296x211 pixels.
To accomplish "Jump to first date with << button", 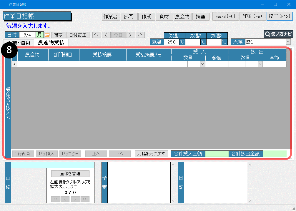I will (96, 35).
